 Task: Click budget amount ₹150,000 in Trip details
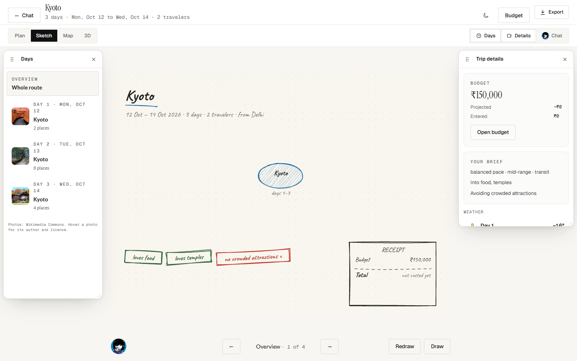[486, 95]
